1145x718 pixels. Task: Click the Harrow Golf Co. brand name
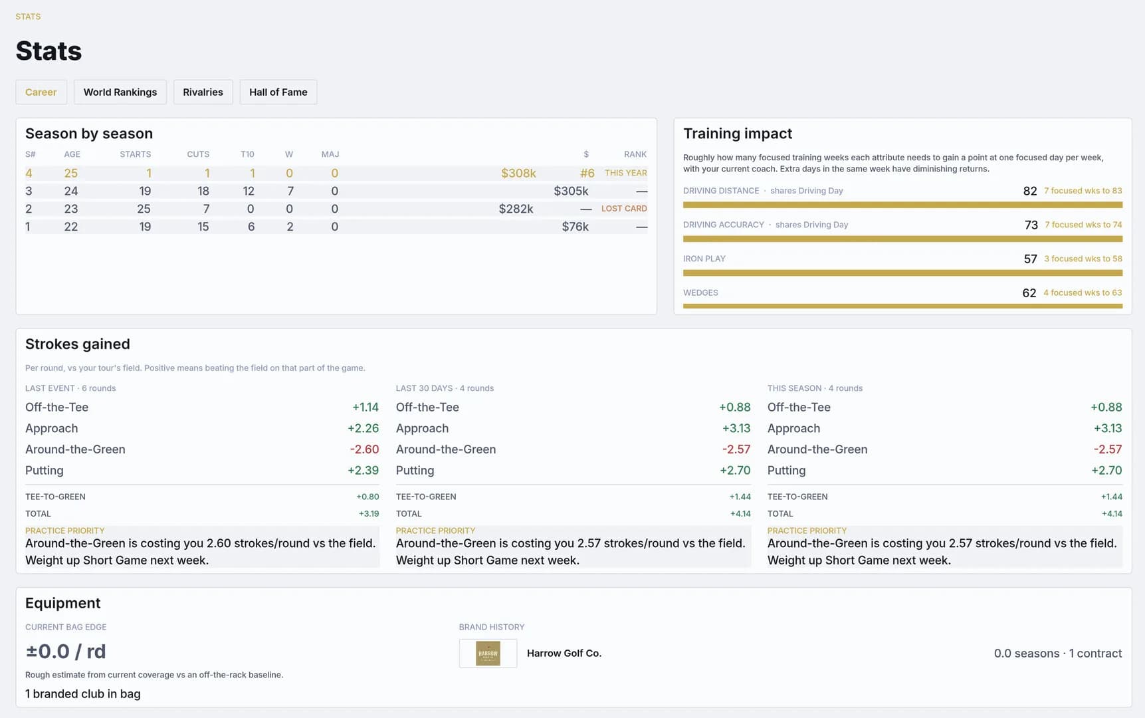[564, 654]
